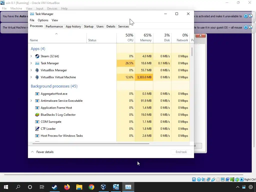The width and height of the screenshot is (256, 192).
Task: Switch to the Startup tab
Action: point(89,26)
